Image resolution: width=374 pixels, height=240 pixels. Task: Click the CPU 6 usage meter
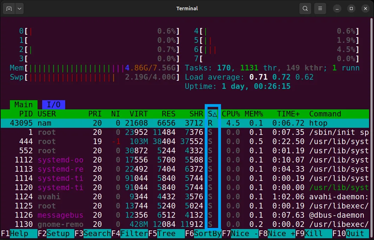(x=277, y=50)
